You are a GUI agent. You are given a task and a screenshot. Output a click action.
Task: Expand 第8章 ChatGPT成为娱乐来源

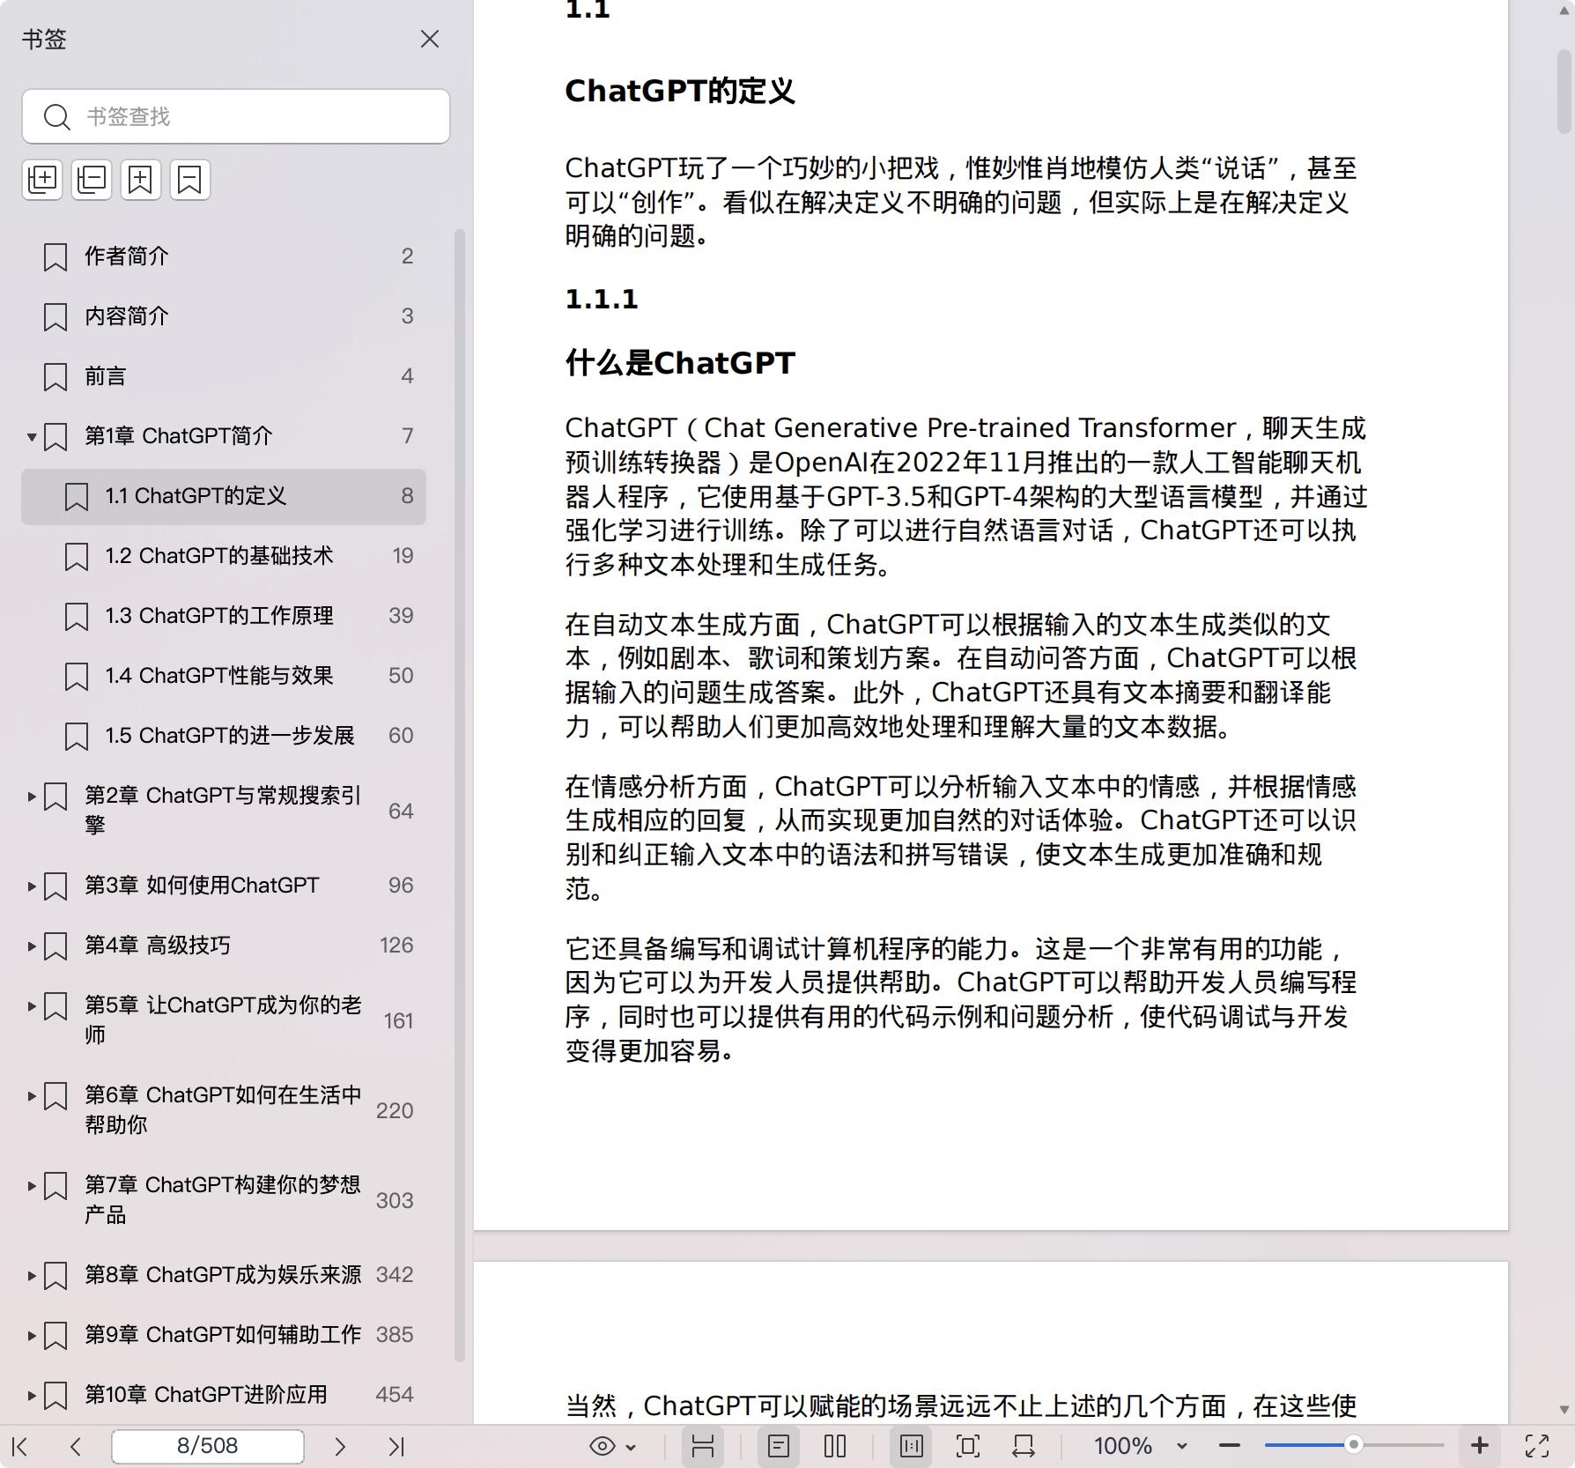[32, 1276]
